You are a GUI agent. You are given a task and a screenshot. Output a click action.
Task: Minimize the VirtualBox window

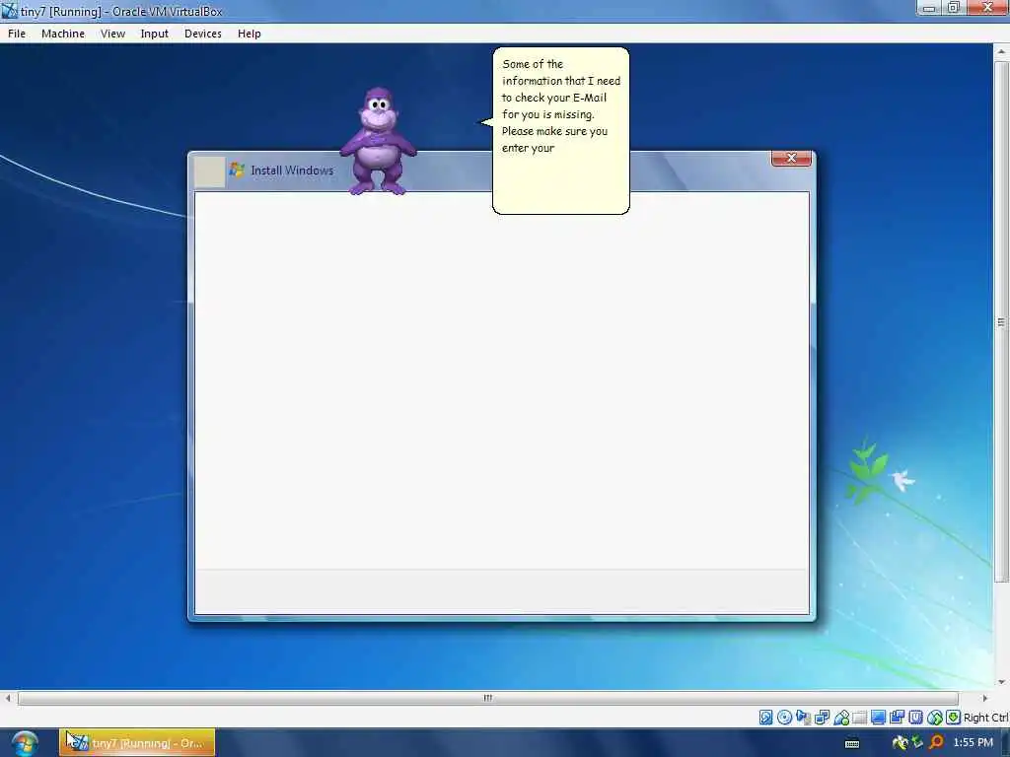tap(928, 8)
